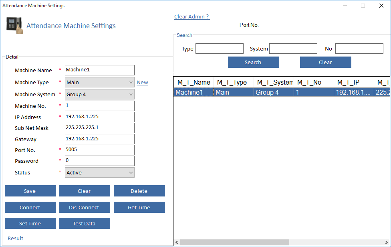The width and height of the screenshot is (391, 247).
Task: Open the Machine Type dropdown
Action: (x=99, y=82)
